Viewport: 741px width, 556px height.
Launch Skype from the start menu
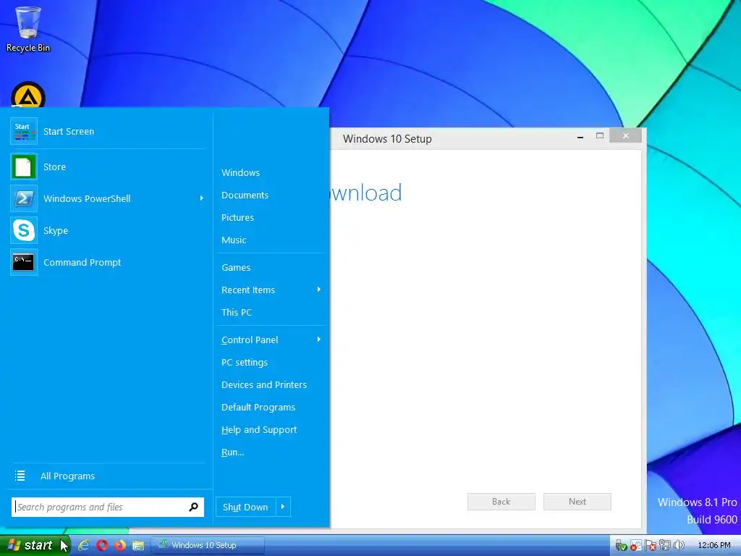[24, 231]
